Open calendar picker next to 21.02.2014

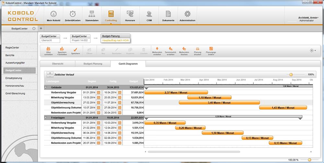[x=98, y=128]
